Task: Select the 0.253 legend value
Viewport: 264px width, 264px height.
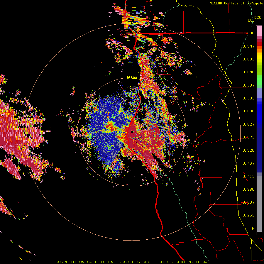Action: (x=248, y=215)
